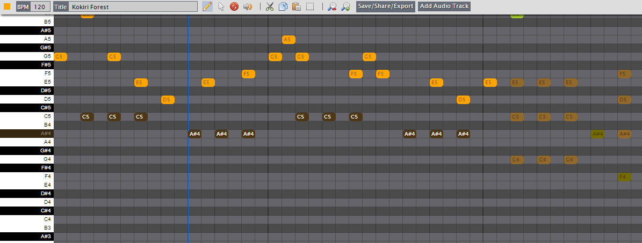Click the clipboard paste icon
642x243 pixels.
297,6
